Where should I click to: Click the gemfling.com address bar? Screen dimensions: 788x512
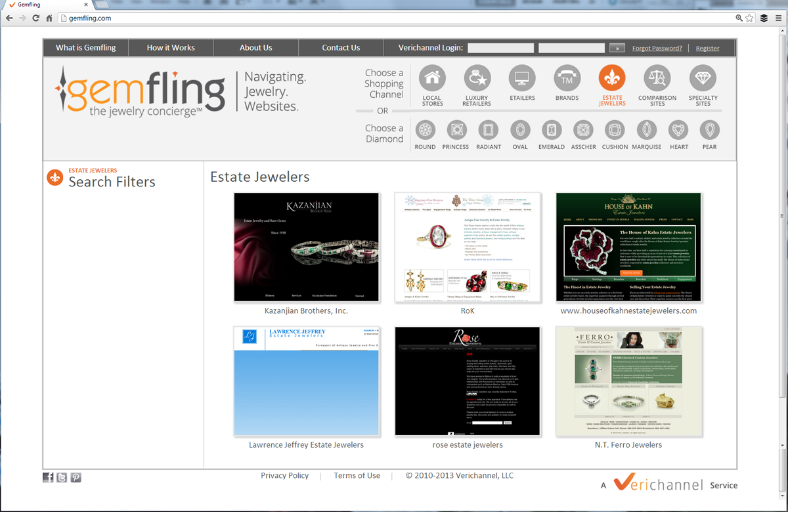pos(394,18)
